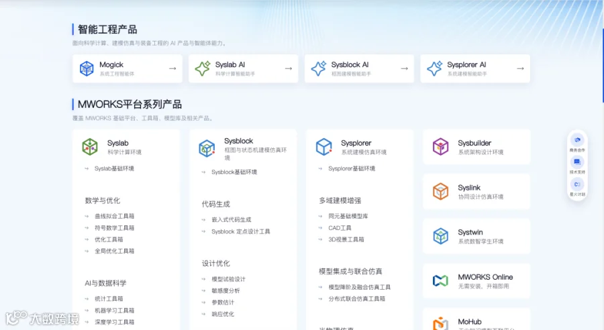Open CAD工具 link

[340, 227]
